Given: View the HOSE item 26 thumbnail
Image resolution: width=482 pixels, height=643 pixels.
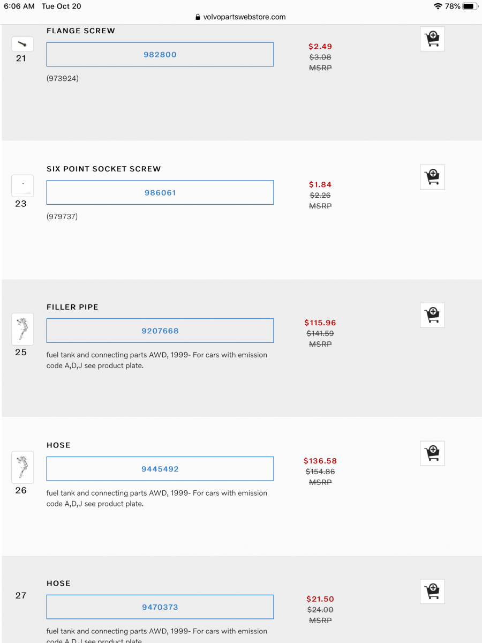Looking at the screenshot, I should pyautogui.click(x=22, y=467).
